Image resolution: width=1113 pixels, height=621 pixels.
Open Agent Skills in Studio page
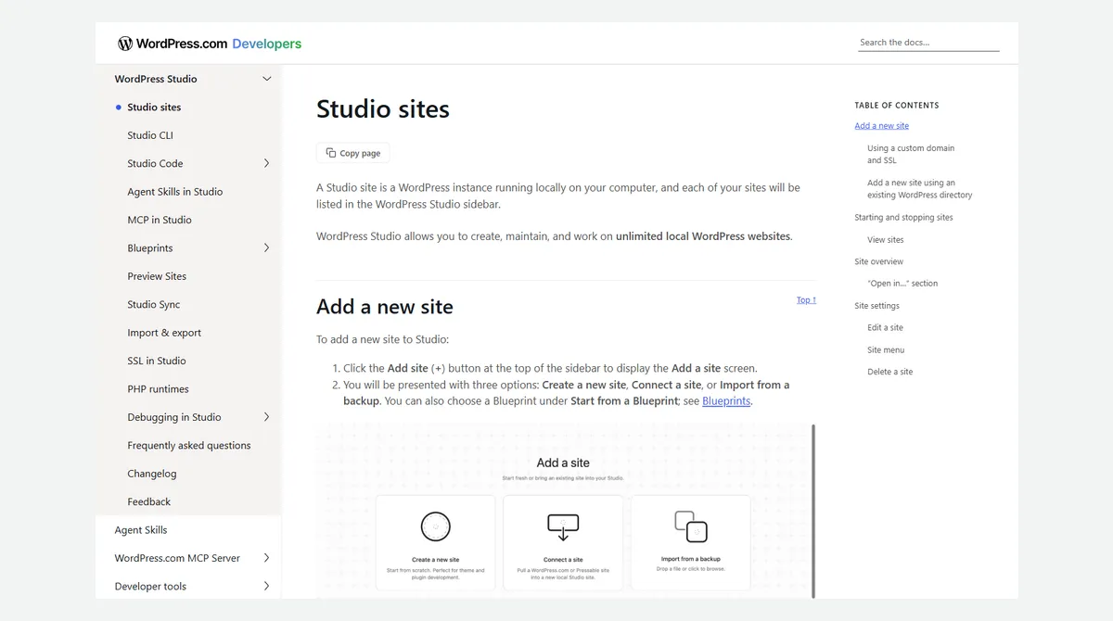point(175,192)
